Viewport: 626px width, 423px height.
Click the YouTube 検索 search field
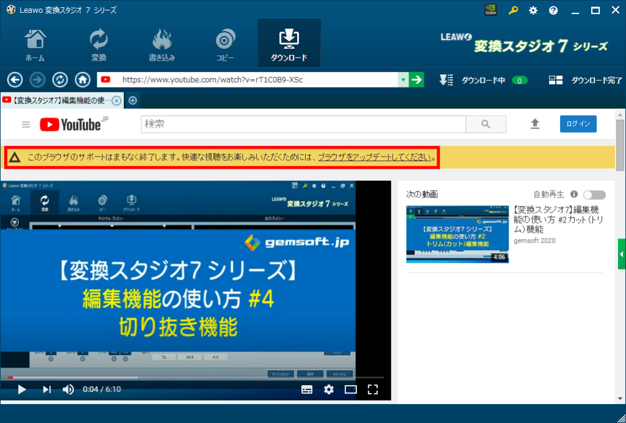coord(303,124)
